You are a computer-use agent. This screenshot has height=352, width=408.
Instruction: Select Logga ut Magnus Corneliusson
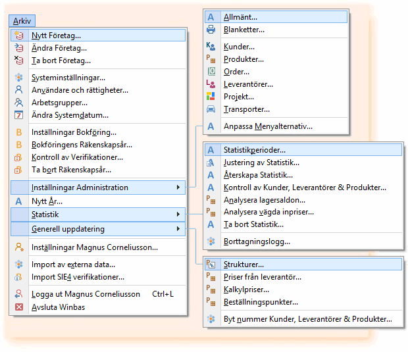[x=86, y=294]
